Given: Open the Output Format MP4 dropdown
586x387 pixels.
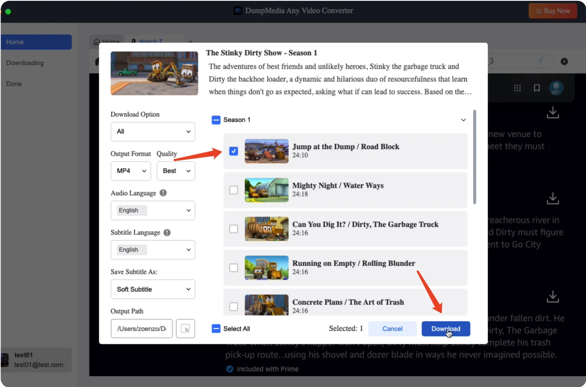Looking at the screenshot, I should (x=131, y=171).
